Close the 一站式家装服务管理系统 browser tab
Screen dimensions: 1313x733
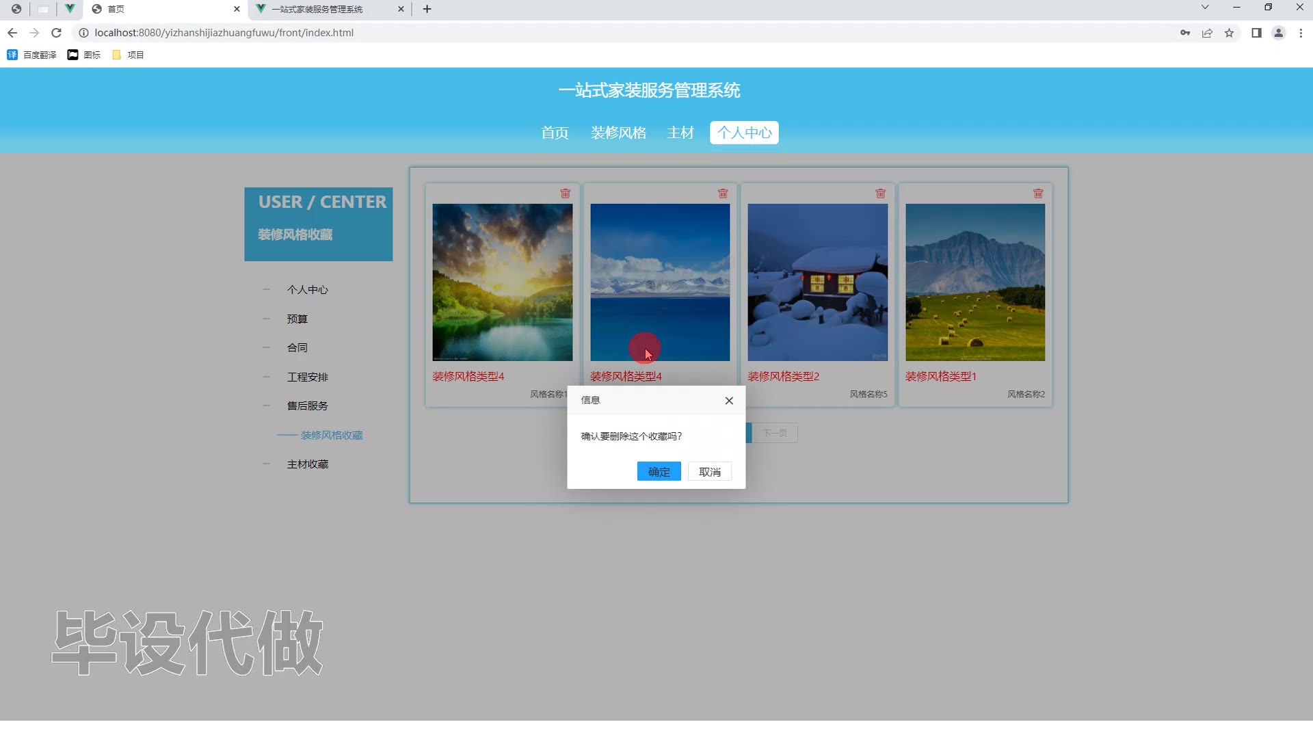[401, 9]
